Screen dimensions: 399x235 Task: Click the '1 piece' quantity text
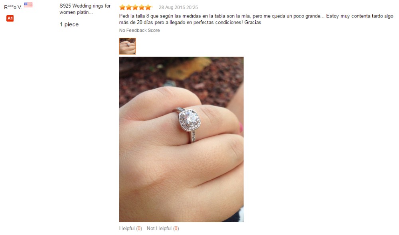[x=69, y=24]
